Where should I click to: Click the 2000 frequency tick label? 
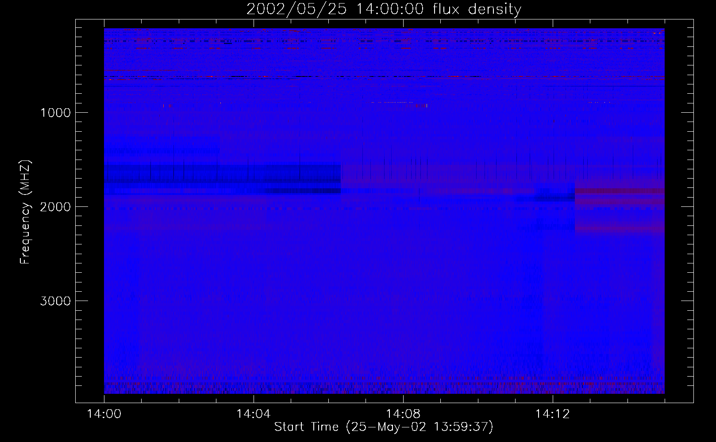pyautogui.click(x=55, y=207)
